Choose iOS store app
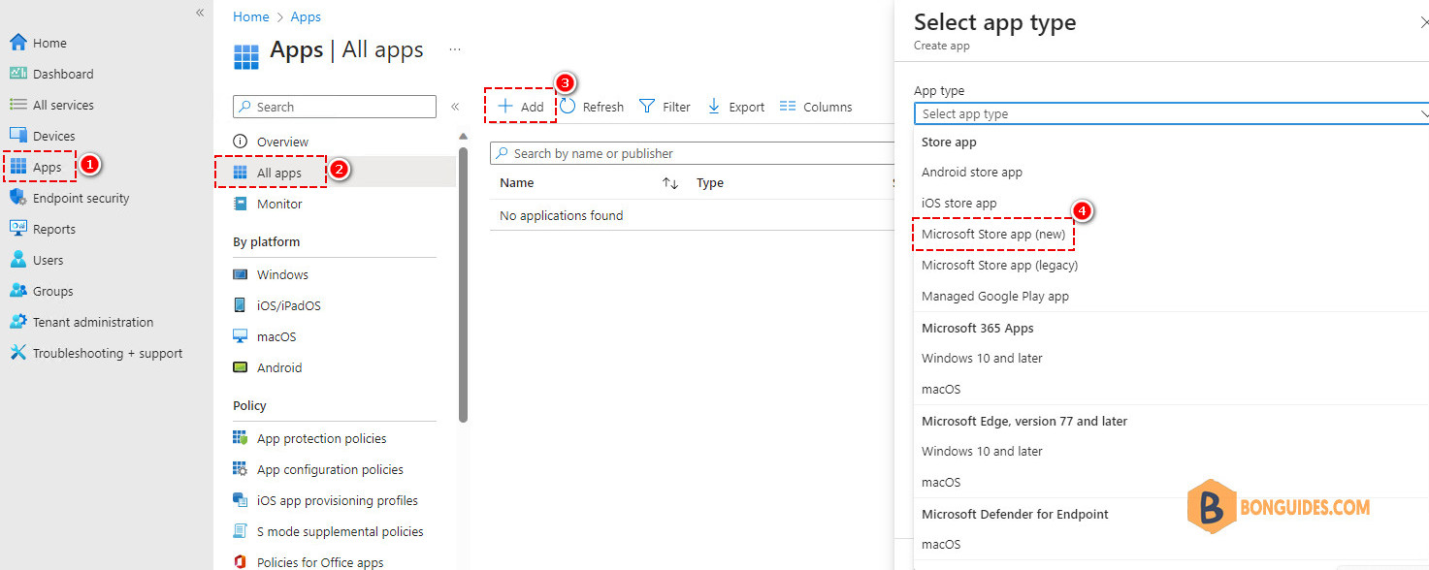1429x570 pixels. click(x=959, y=203)
